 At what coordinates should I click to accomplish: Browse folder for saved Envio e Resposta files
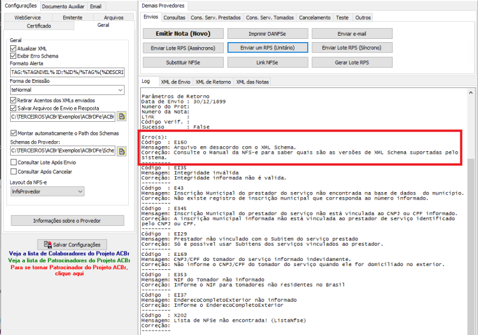coord(122,116)
